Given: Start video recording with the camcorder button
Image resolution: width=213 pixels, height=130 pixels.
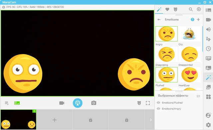Looking at the screenshot, I should [x=62, y=103].
